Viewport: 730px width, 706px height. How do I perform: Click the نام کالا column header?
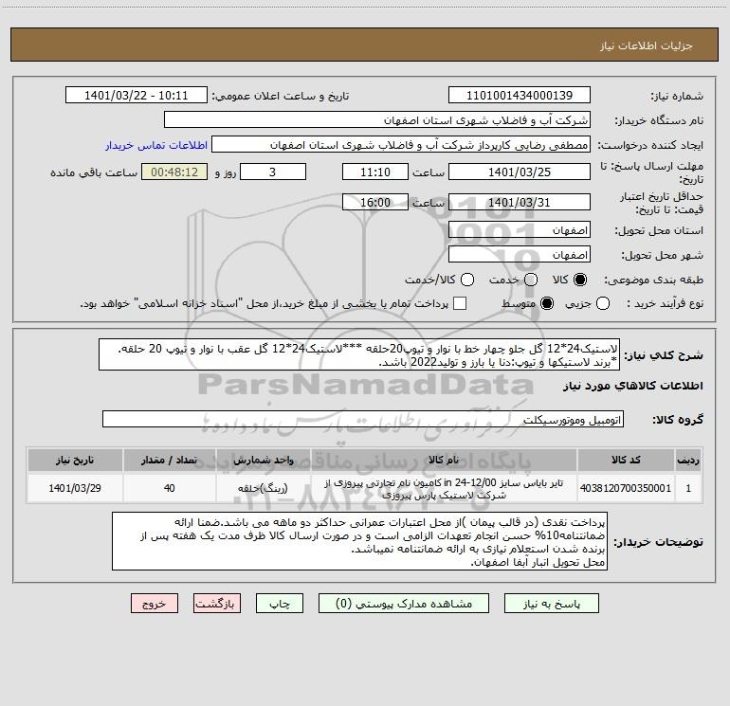pyautogui.click(x=444, y=460)
